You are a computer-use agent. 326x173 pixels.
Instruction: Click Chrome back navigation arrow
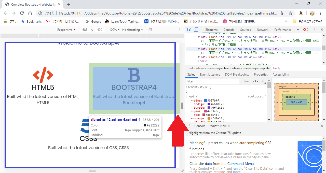pos(6,13)
